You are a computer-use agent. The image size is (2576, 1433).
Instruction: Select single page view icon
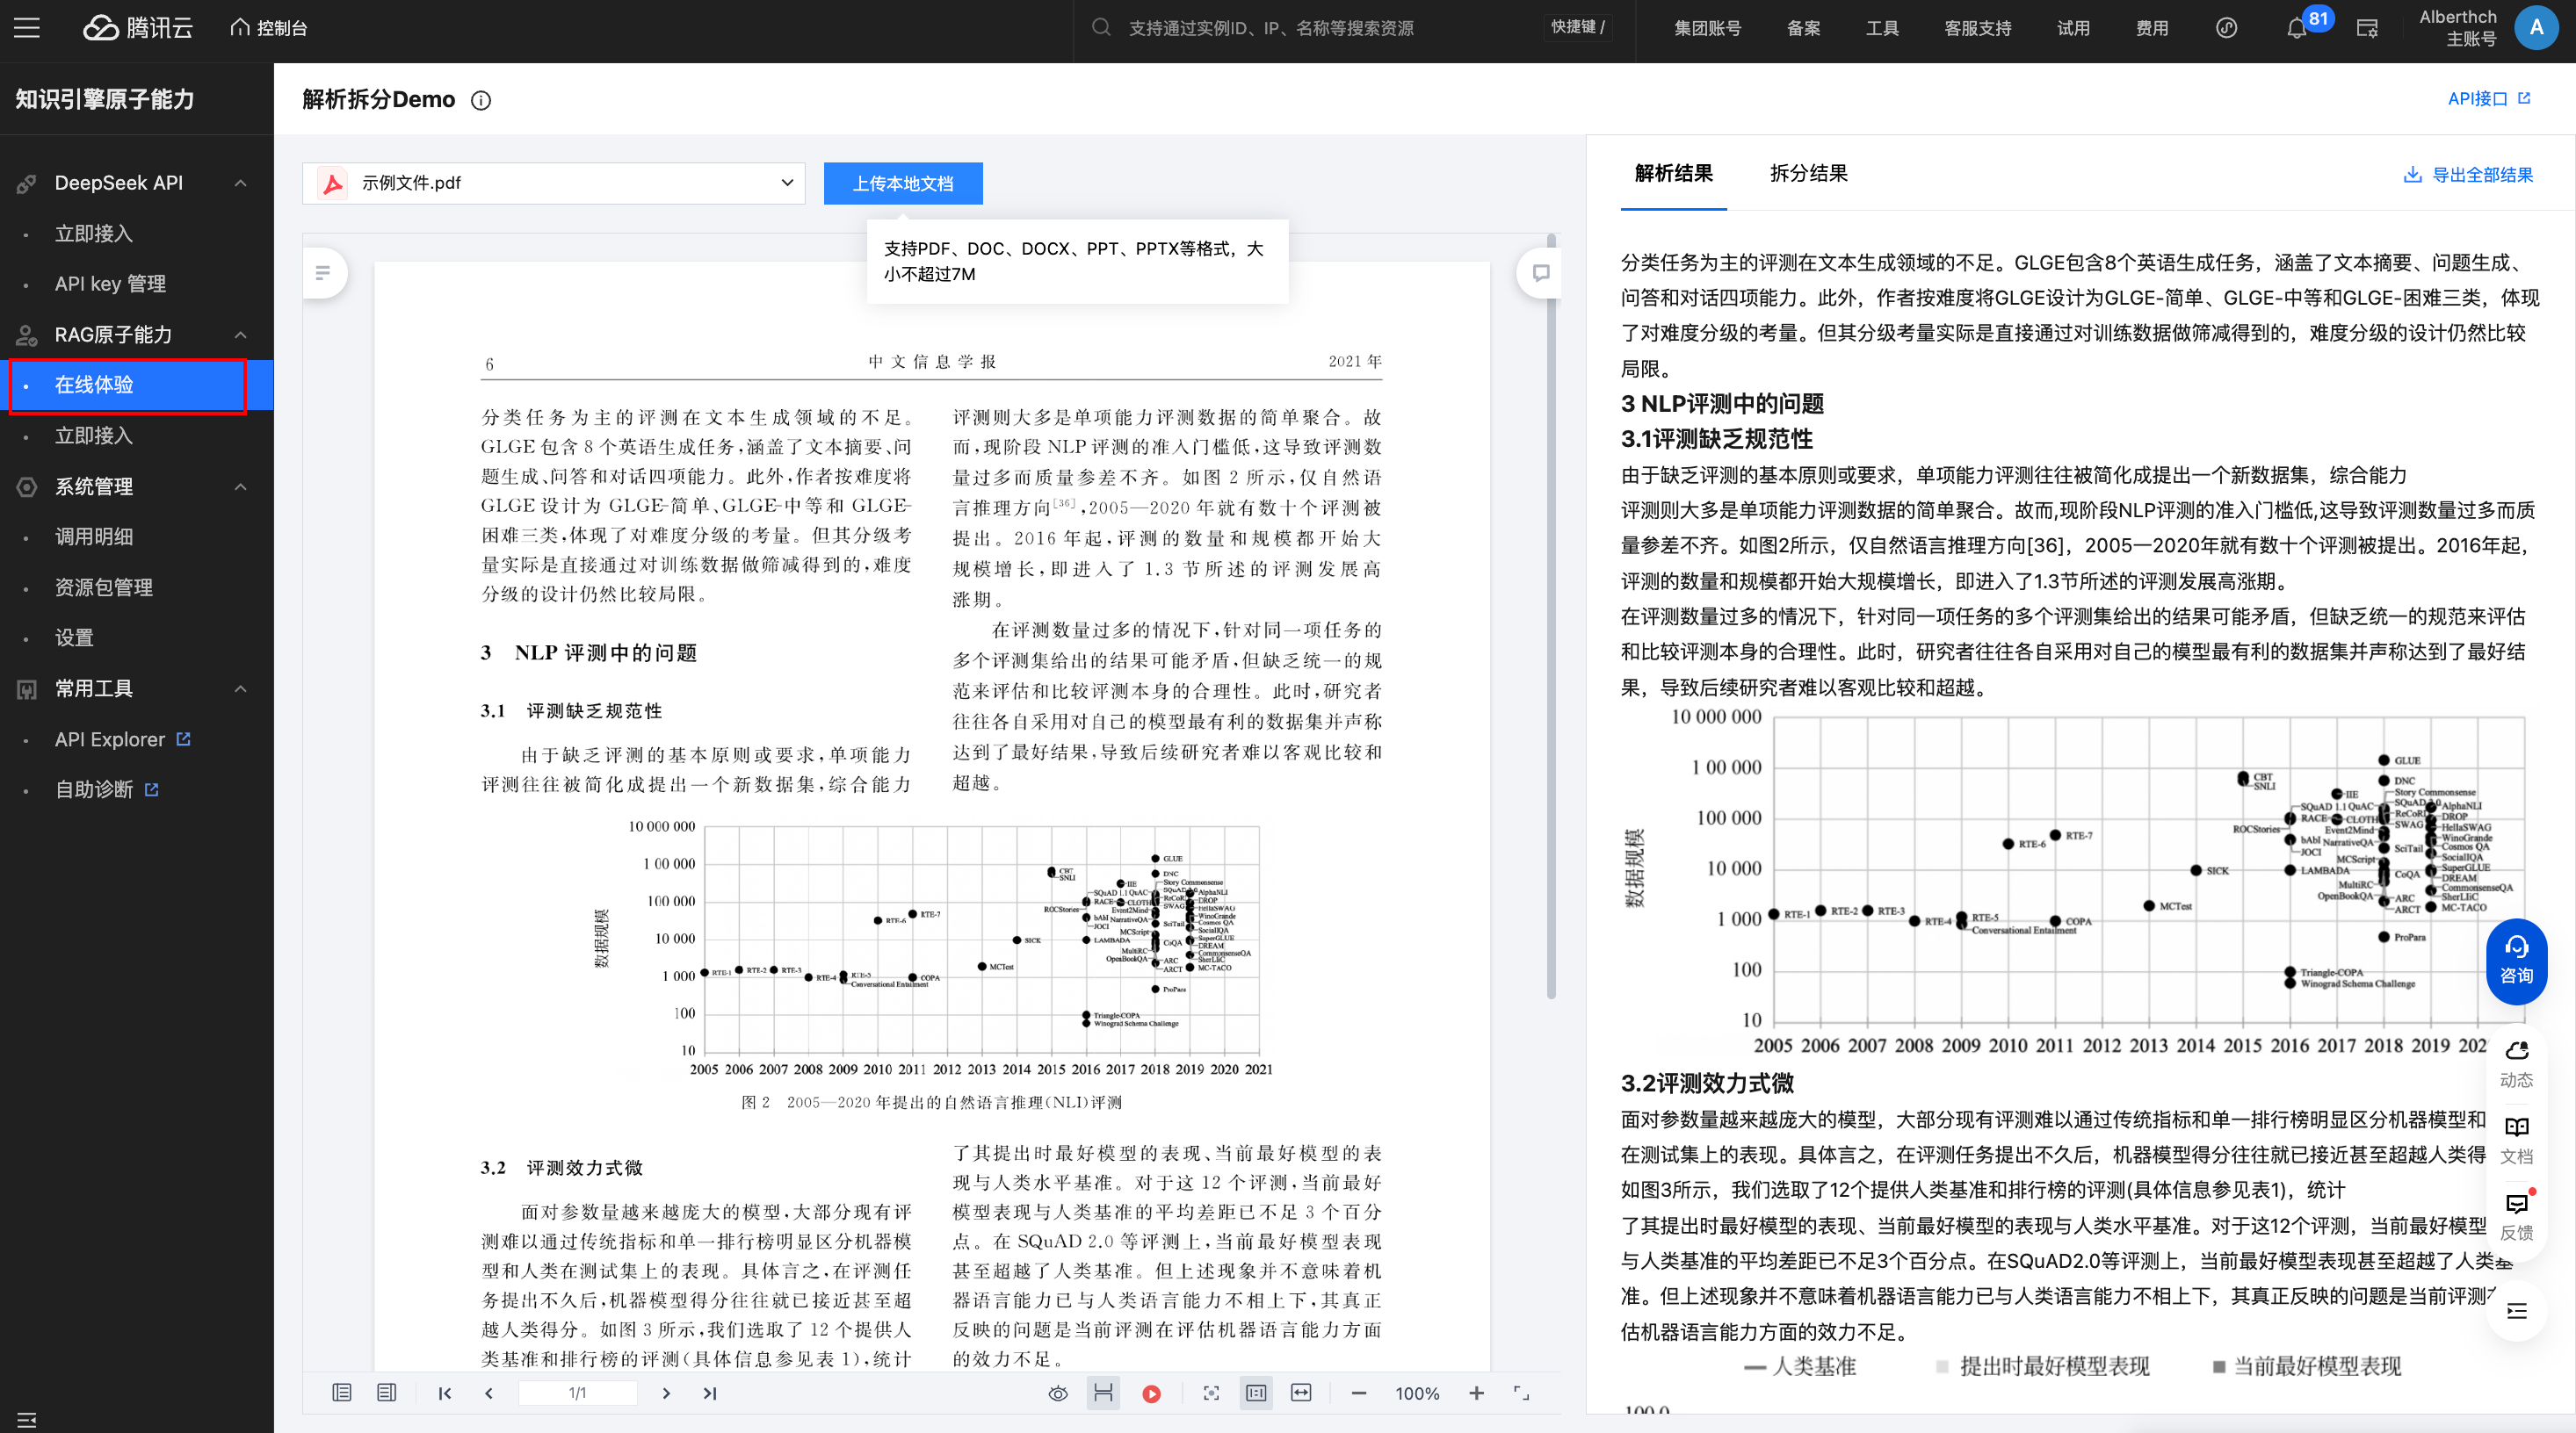click(342, 1392)
